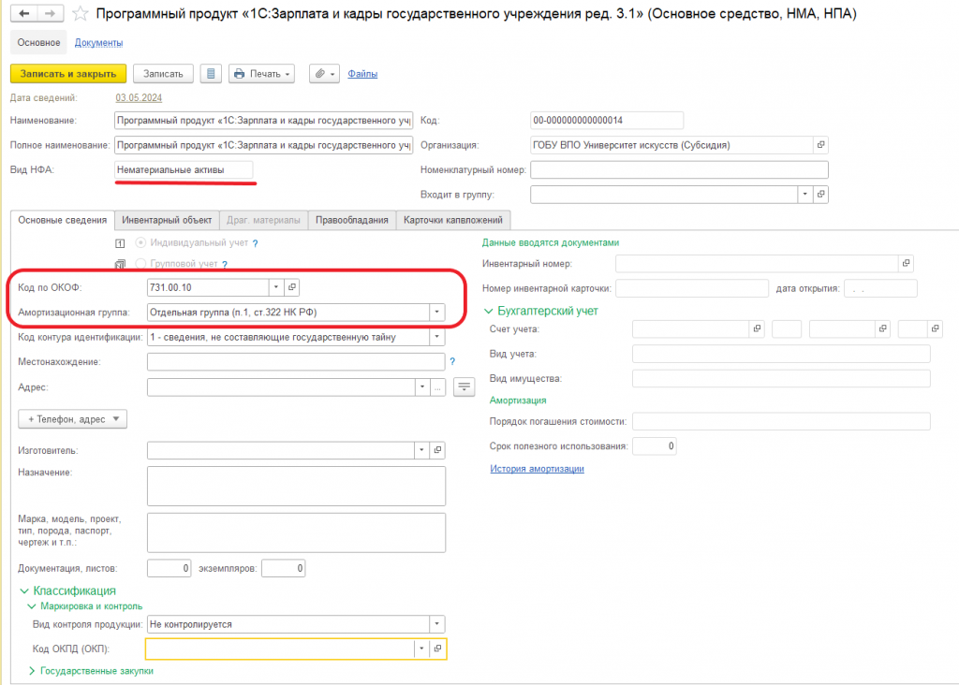
Task: Click the ellipsis button in the Адрес field
Action: [x=437, y=387]
